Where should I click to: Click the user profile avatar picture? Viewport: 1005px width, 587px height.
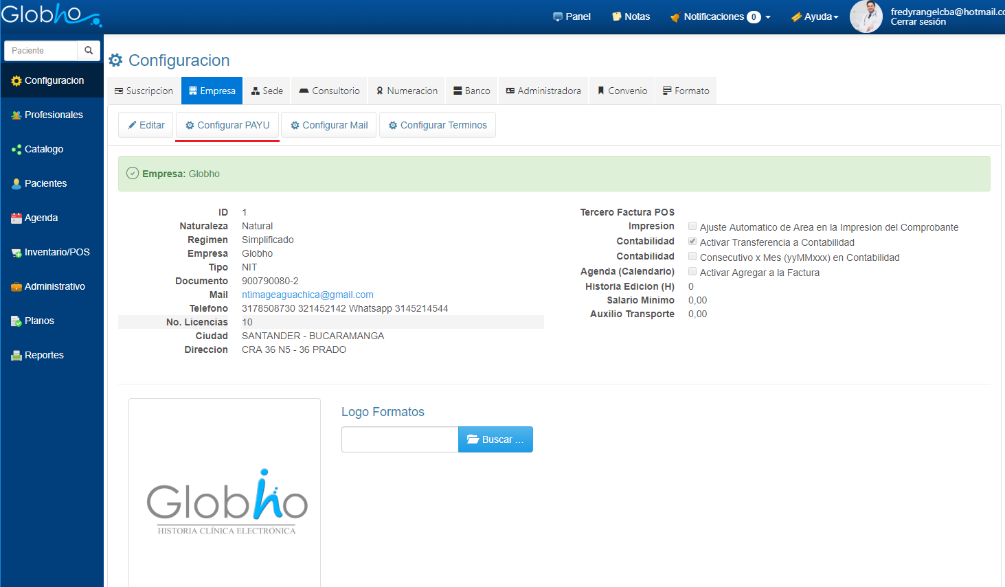866,16
